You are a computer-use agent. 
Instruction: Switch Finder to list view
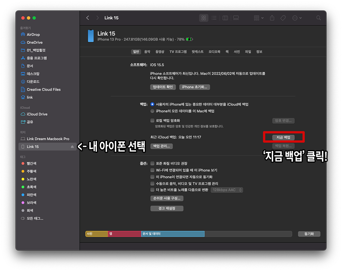tap(214, 18)
